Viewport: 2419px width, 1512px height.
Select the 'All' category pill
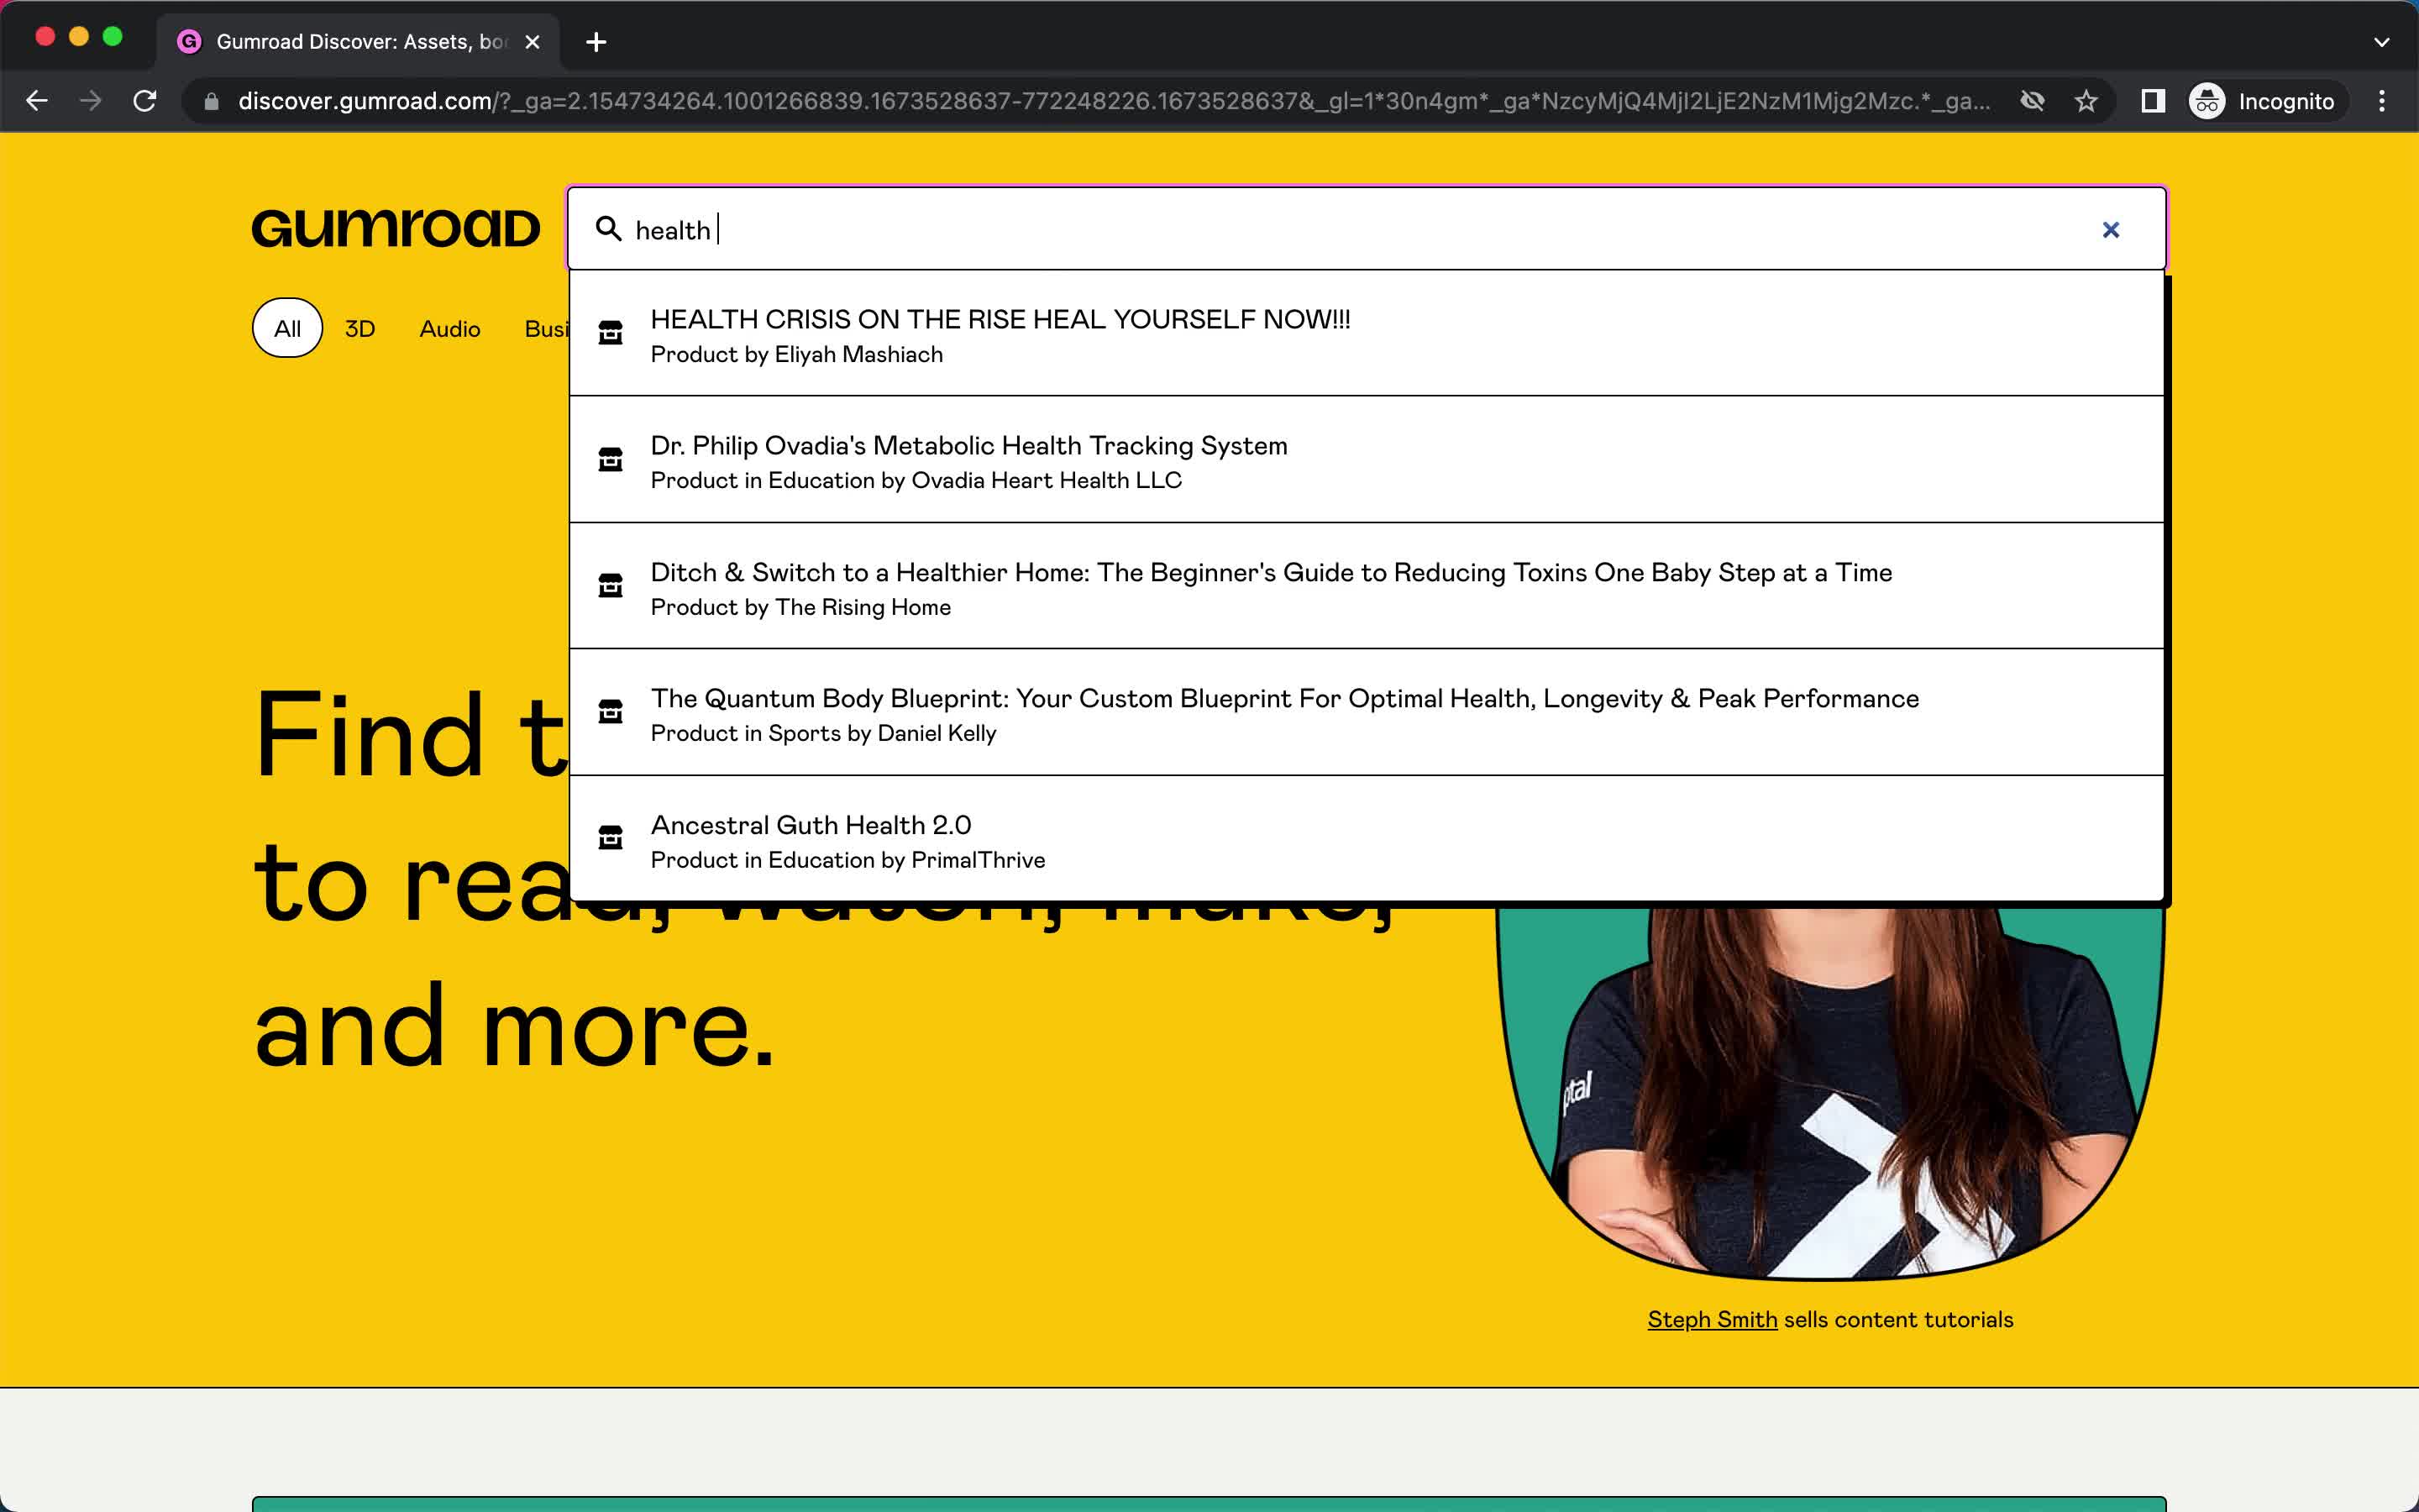287,328
